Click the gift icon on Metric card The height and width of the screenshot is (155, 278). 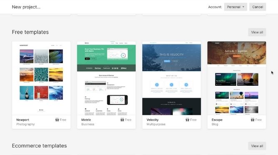pos(122,119)
